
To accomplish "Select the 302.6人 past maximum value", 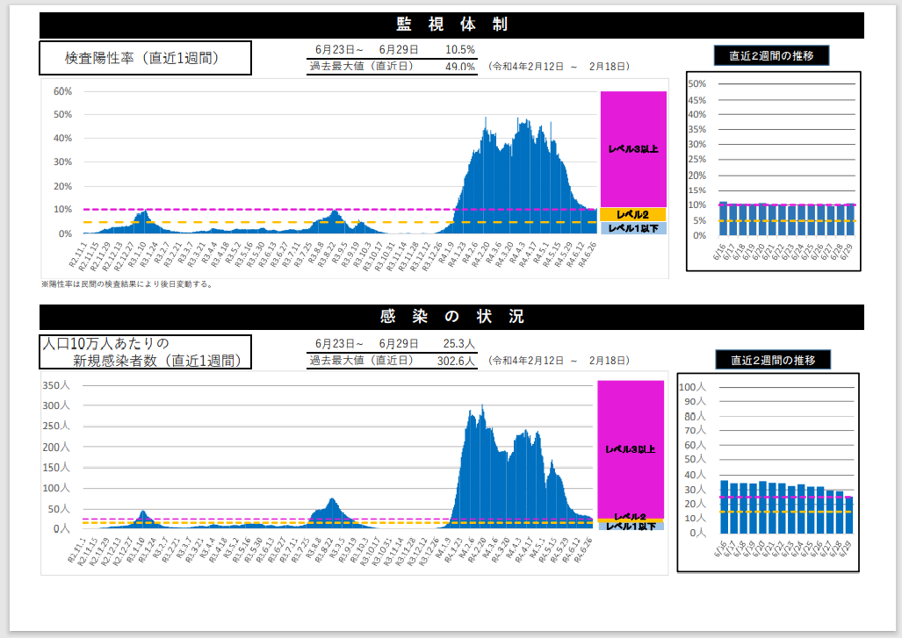I will 456,360.
